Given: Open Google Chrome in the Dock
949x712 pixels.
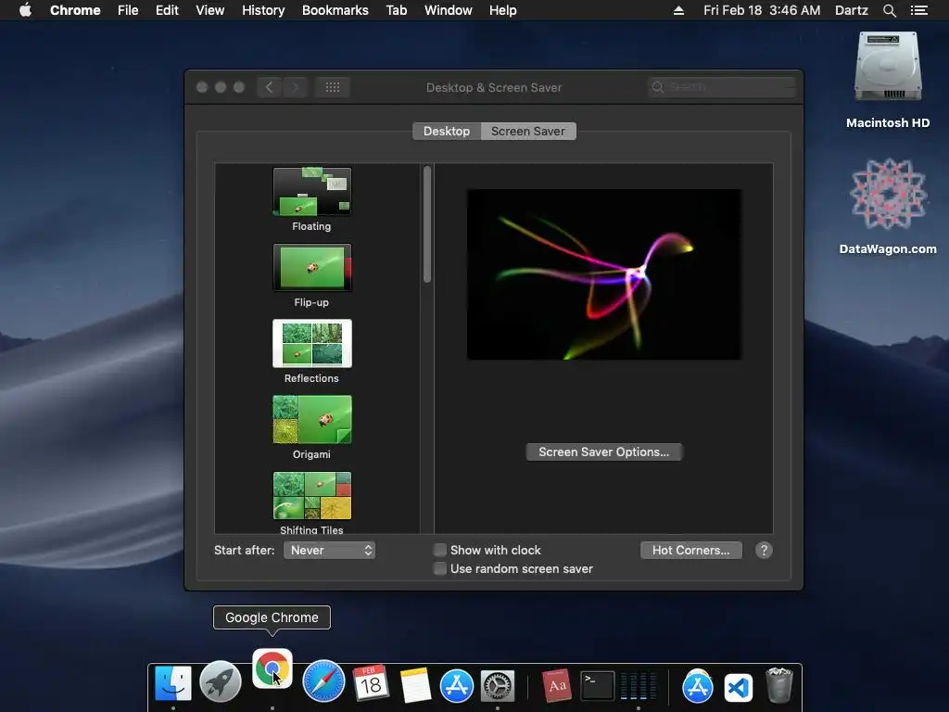Looking at the screenshot, I should [272, 668].
